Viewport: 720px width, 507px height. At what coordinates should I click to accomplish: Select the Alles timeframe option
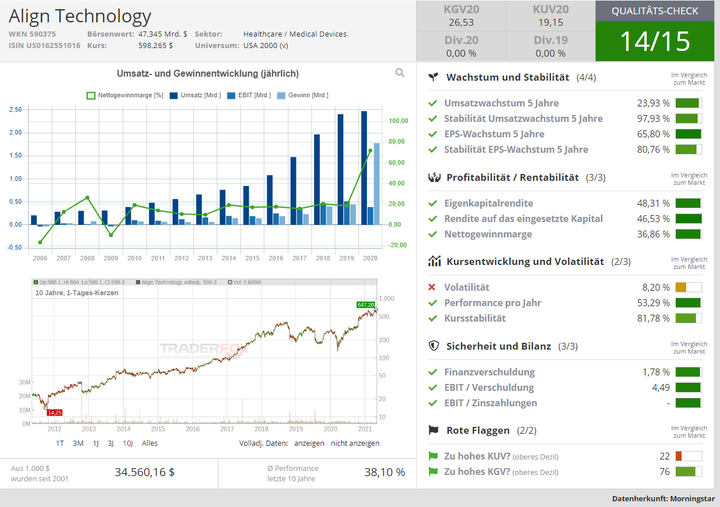point(150,443)
